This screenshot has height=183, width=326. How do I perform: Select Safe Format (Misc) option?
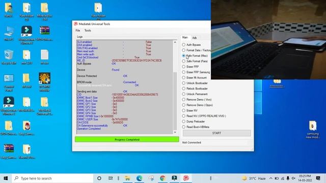195,55
